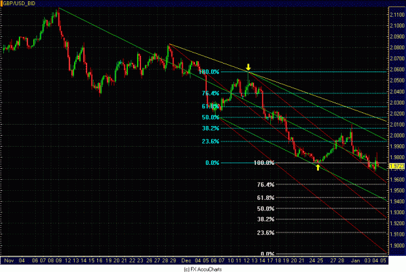Image resolution: width=406 pixels, height=272 pixels.
Task: Click the 1.9400 price axis label
Action: click(x=397, y=201)
